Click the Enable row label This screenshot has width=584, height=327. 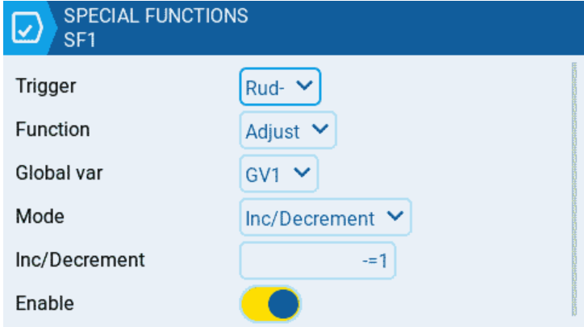coord(44,303)
